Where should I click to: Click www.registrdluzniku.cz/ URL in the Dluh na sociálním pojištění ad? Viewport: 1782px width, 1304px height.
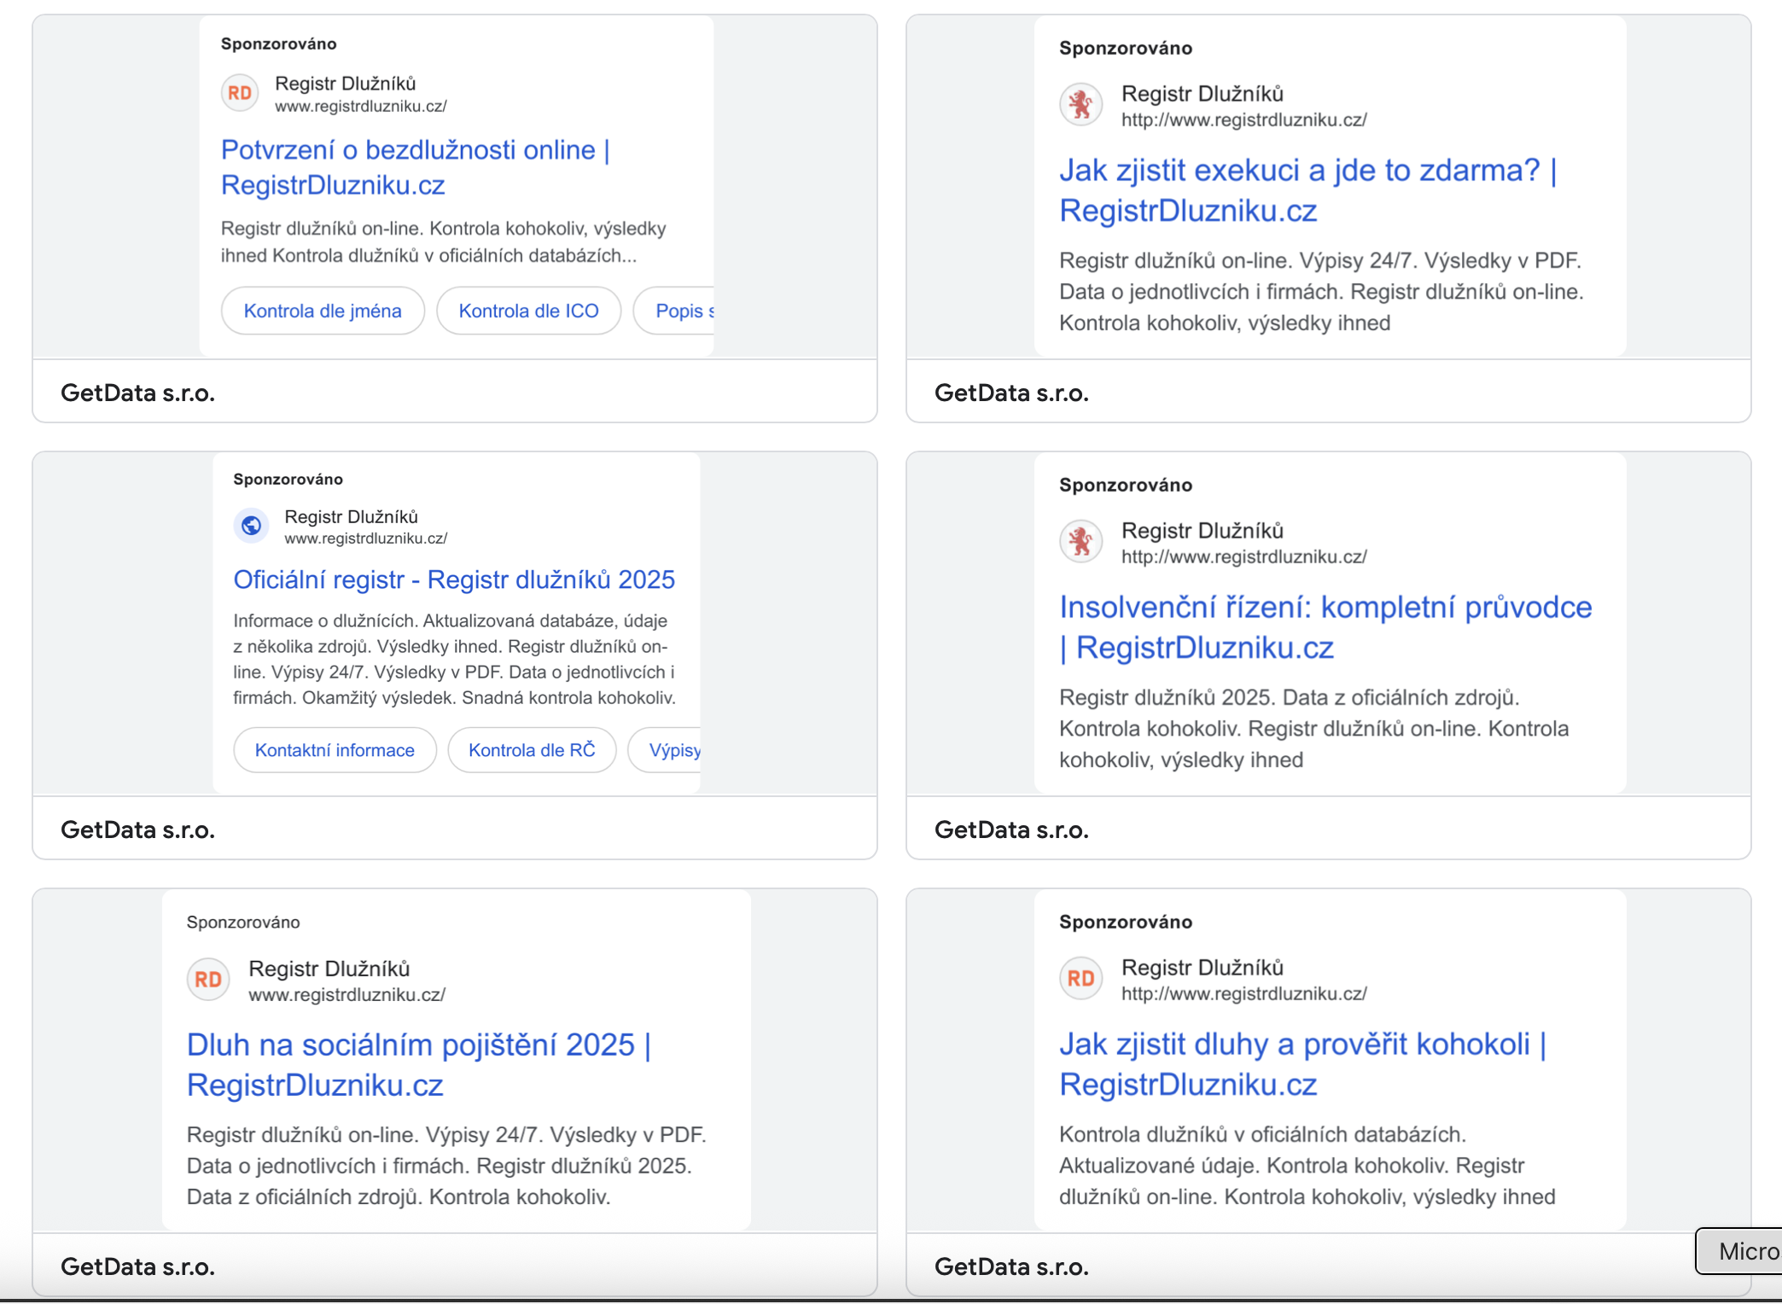pos(347,995)
